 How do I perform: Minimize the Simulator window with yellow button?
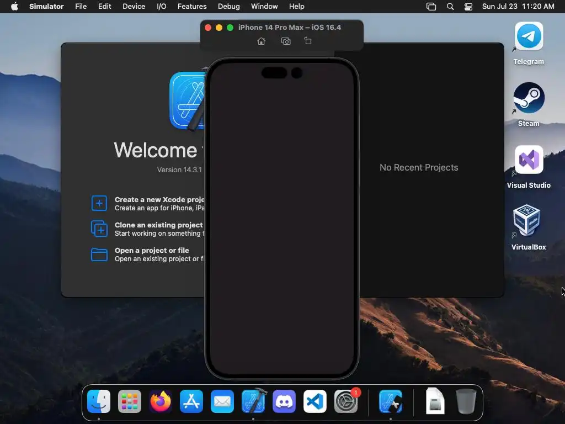(x=219, y=28)
